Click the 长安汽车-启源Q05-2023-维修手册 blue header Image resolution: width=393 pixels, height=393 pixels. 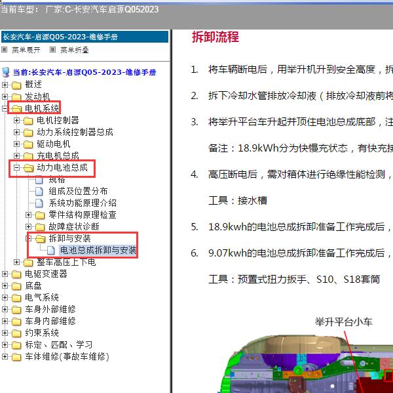pyautogui.click(x=84, y=37)
